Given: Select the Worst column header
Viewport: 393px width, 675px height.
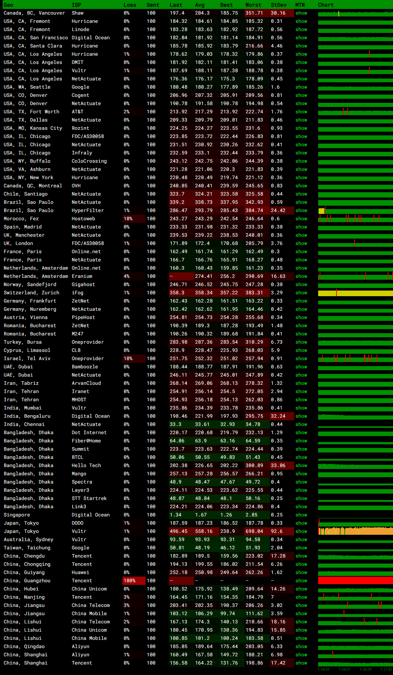Looking at the screenshot, I should tap(253, 5).
